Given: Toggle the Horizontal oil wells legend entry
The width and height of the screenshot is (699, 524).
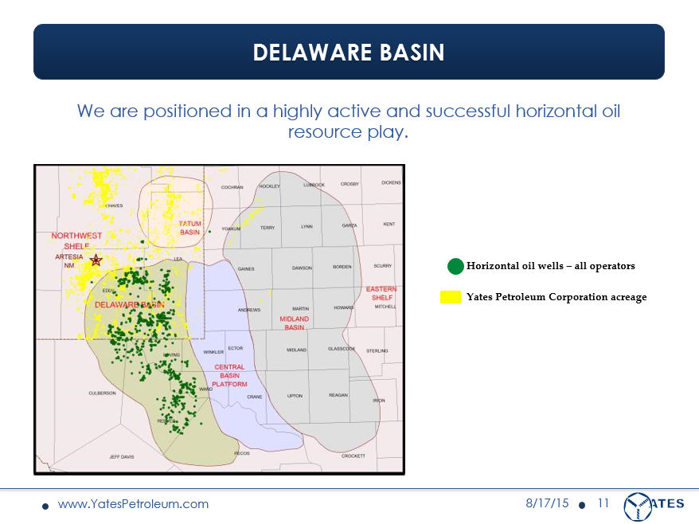Looking at the screenshot, I should (552, 266).
